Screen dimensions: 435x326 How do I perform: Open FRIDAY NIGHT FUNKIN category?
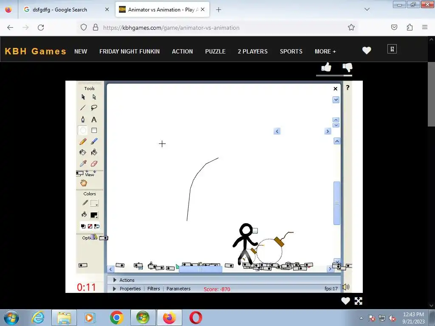(130, 51)
